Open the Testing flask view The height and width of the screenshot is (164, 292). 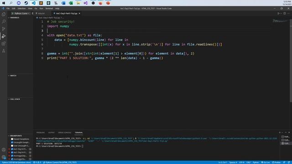pyautogui.click(x=4, y=51)
